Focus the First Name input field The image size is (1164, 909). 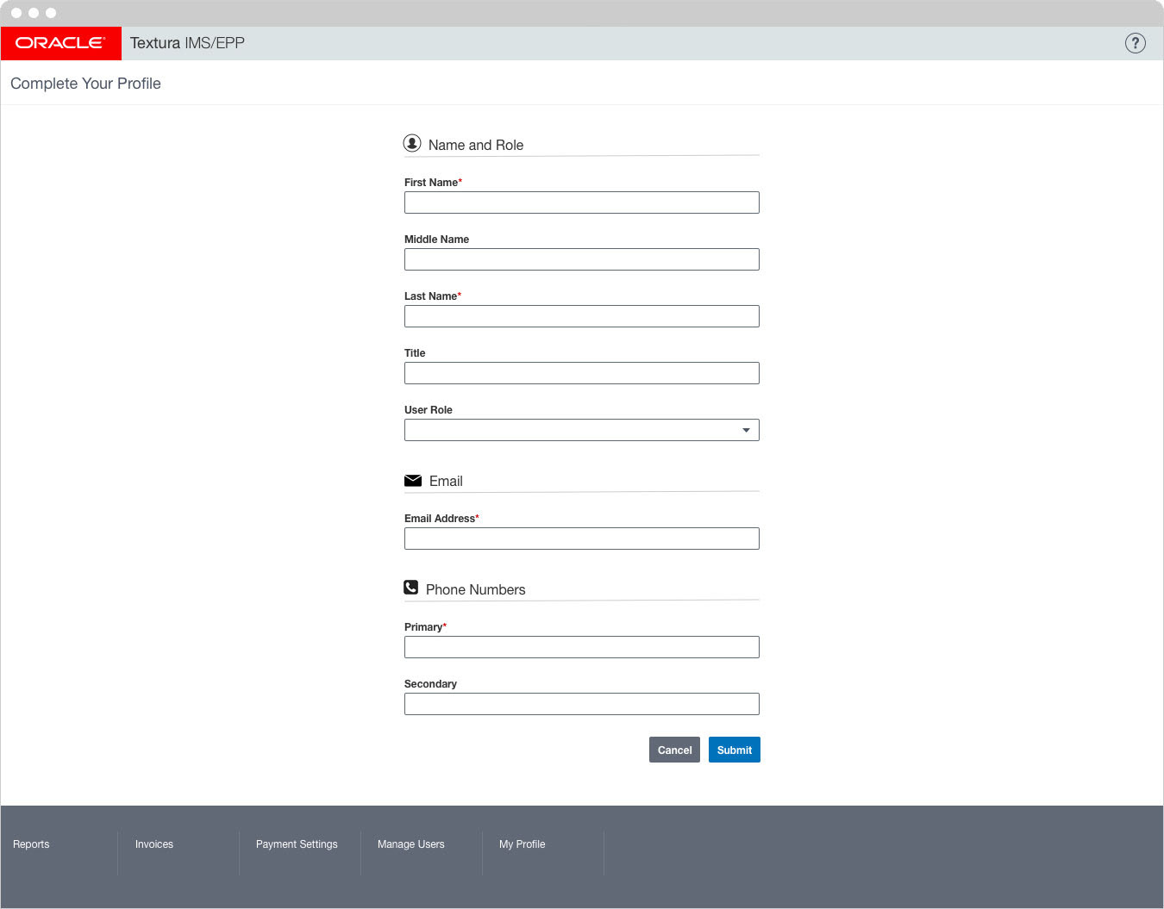582,202
